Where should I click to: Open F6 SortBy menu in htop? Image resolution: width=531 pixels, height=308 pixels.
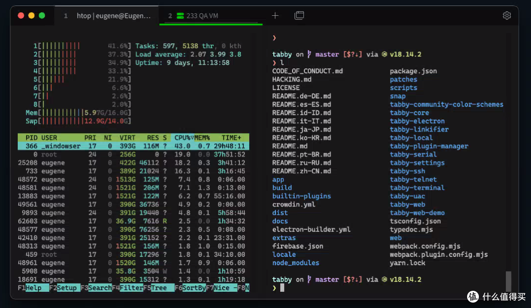190,288
